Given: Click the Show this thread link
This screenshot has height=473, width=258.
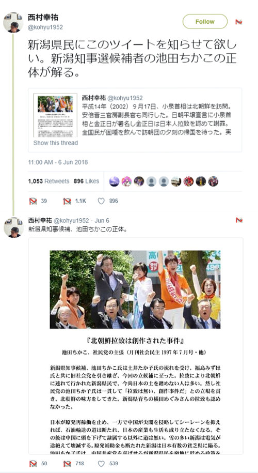Looking at the screenshot, I should point(55,143).
